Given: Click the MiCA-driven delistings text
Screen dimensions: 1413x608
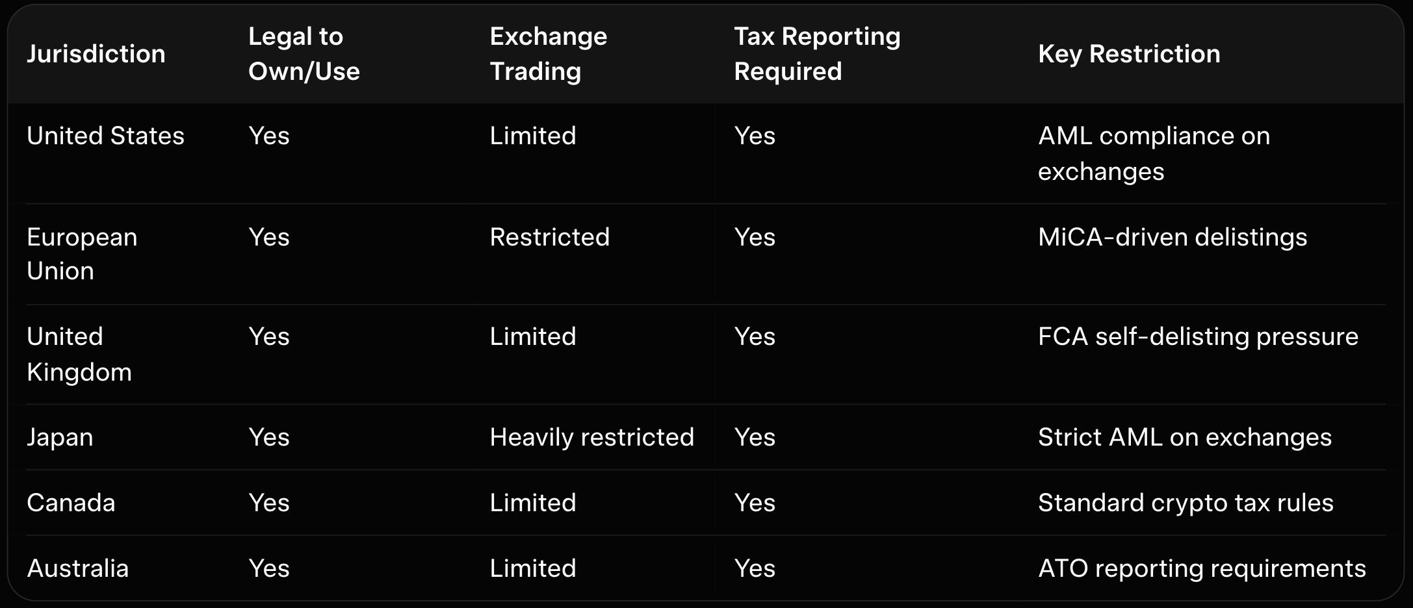Looking at the screenshot, I should (1172, 237).
